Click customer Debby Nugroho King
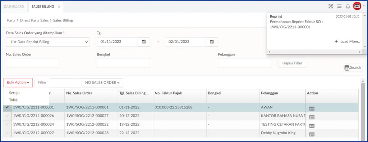The width and height of the screenshot is (368, 142). pos(278,133)
